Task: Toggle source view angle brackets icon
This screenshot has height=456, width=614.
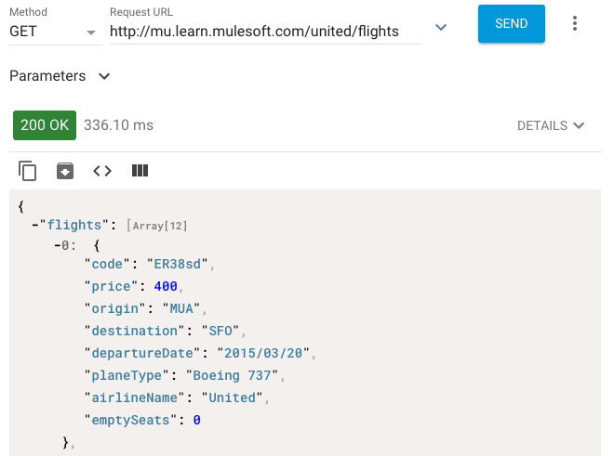Action: point(102,171)
